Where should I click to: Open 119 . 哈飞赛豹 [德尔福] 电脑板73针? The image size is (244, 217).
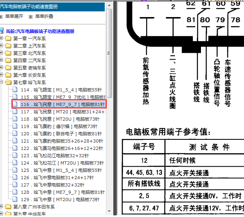59,126
